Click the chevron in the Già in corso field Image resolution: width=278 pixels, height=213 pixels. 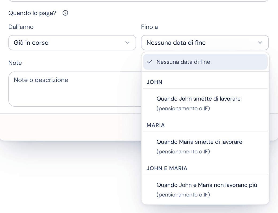127,42
